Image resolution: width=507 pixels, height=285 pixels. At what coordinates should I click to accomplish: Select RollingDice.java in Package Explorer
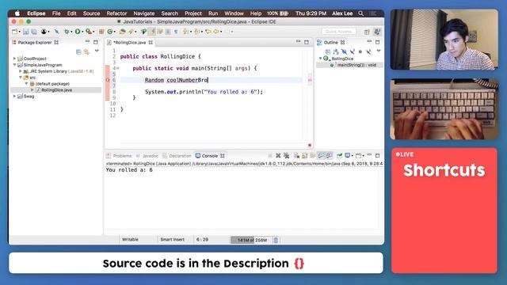point(56,90)
